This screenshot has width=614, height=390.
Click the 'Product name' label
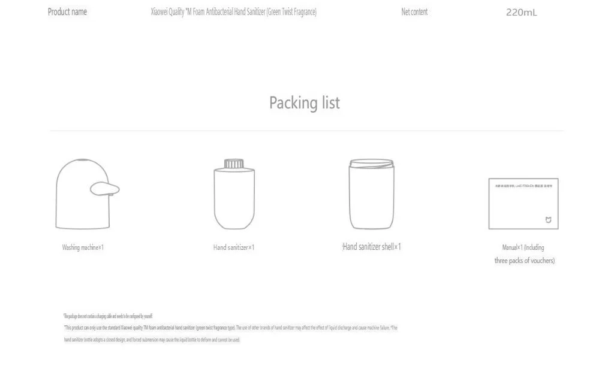coord(67,12)
